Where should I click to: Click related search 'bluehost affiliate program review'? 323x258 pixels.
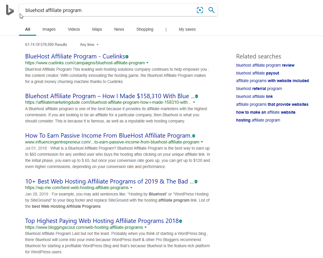(x=265, y=65)
